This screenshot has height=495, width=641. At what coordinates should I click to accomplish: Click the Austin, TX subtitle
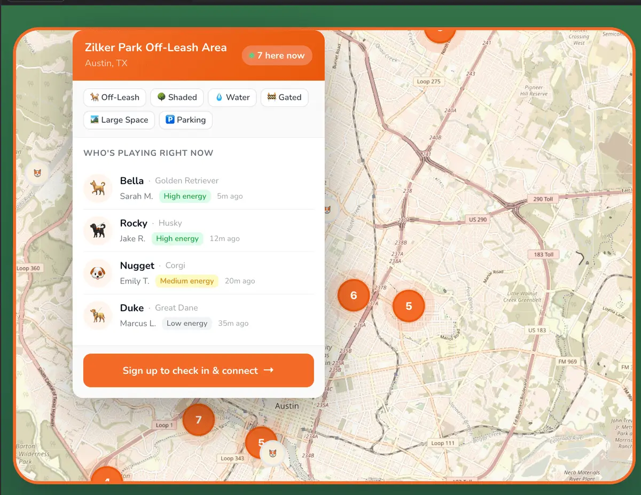click(106, 63)
